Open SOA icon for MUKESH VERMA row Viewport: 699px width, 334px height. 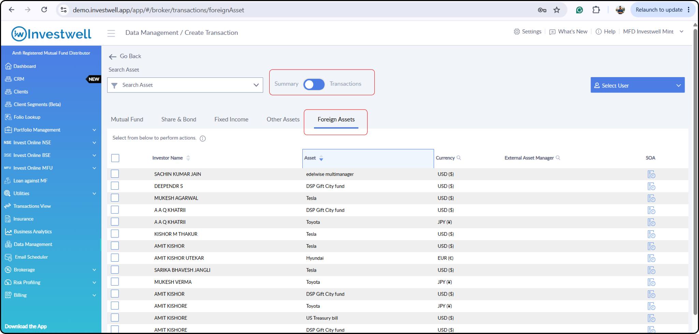651,282
